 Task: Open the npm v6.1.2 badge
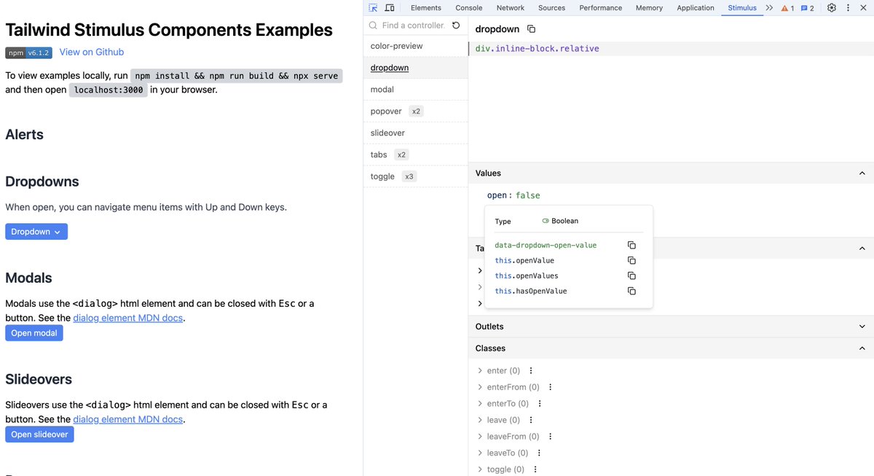(x=28, y=52)
